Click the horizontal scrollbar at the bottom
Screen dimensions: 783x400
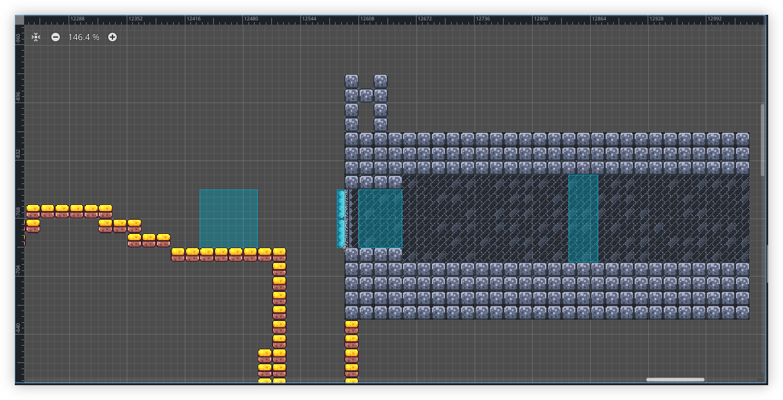pos(675,380)
